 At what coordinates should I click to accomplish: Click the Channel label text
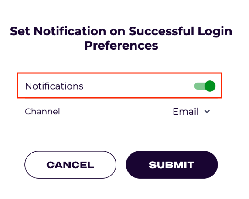click(42, 112)
